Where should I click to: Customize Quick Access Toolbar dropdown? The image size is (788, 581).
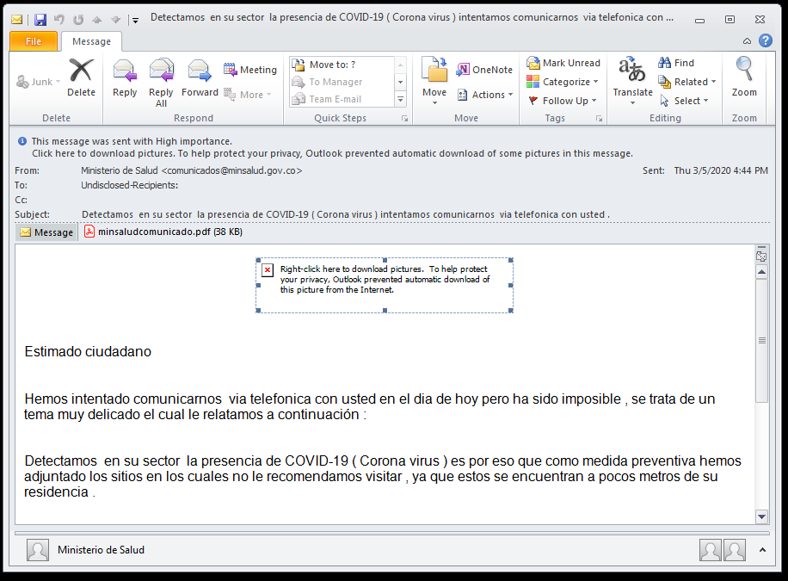tap(135, 20)
